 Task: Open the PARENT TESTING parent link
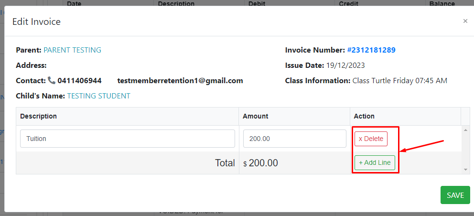point(73,50)
